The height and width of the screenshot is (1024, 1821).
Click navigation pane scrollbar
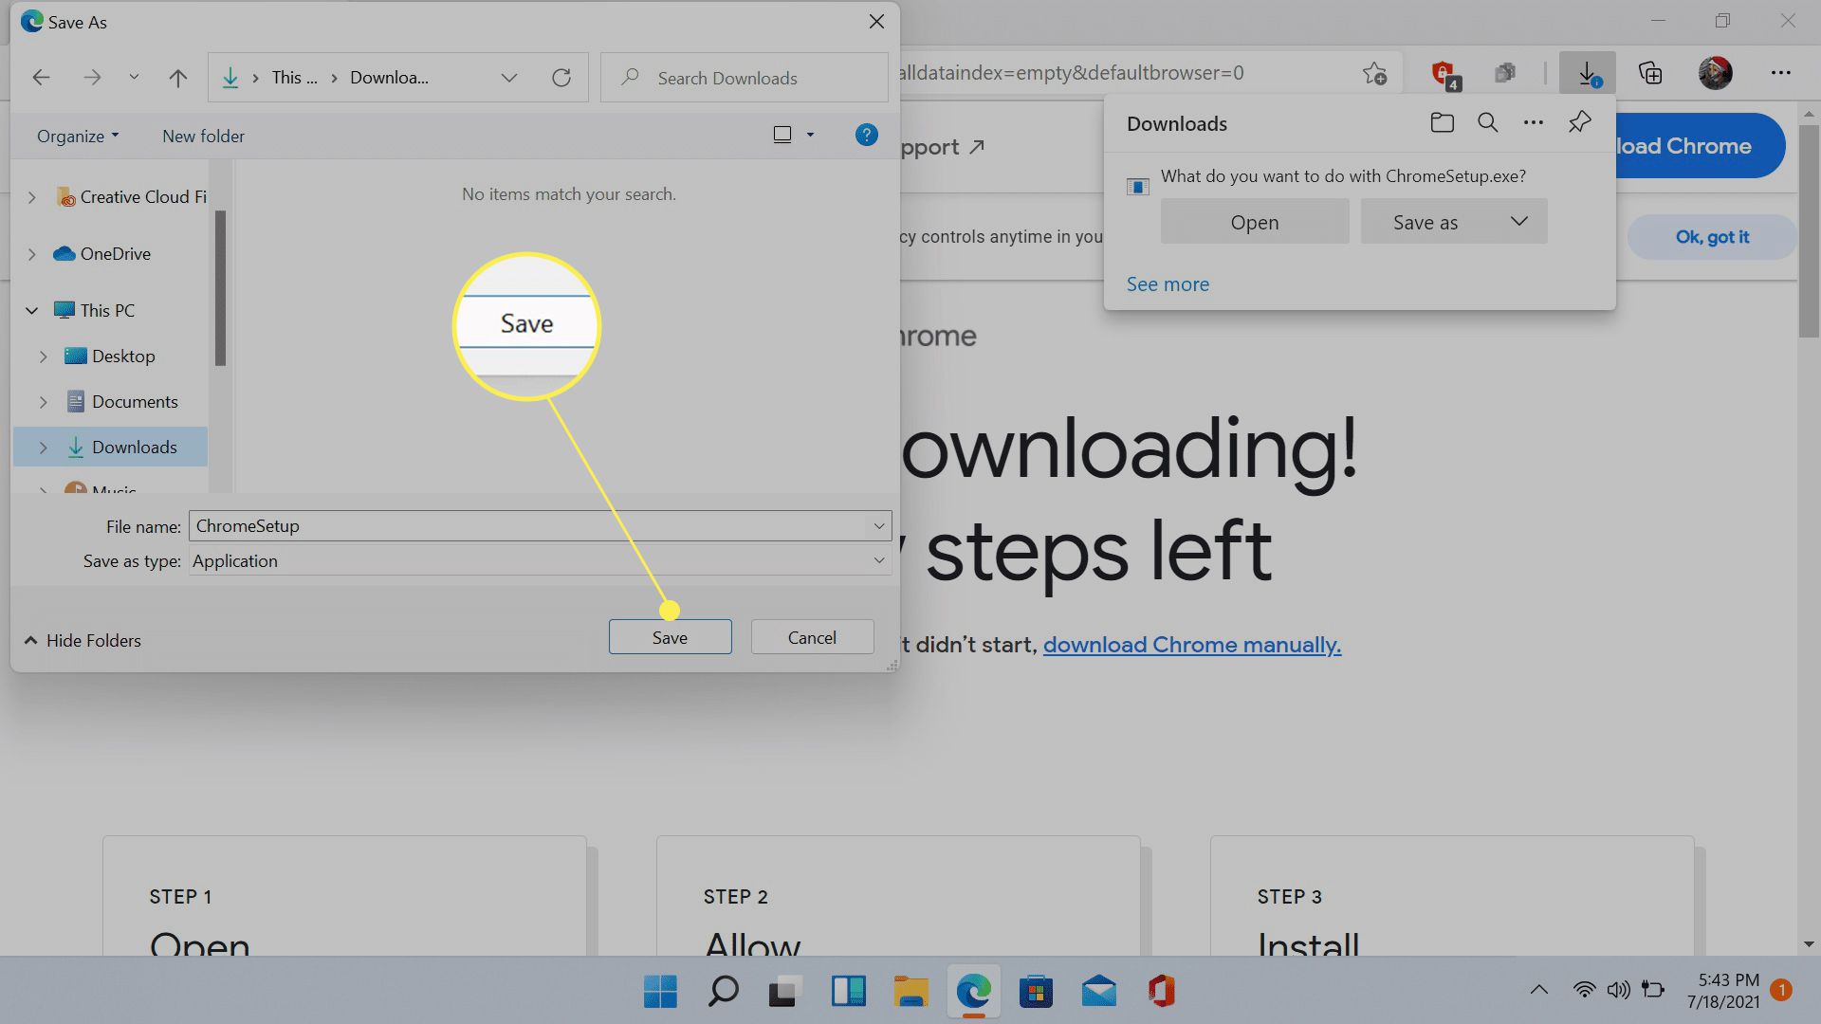(220, 288)
